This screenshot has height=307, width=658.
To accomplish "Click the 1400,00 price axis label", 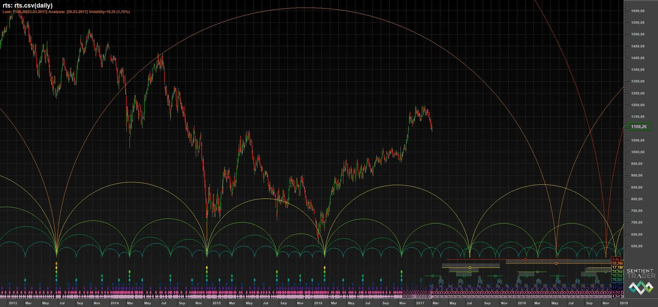I will tap(638, 58).
